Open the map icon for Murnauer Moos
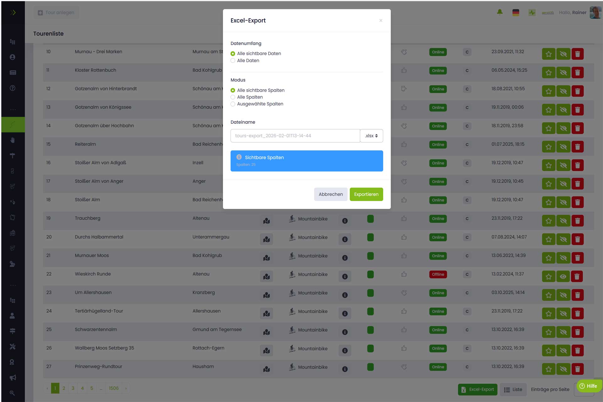 [266, 258]
